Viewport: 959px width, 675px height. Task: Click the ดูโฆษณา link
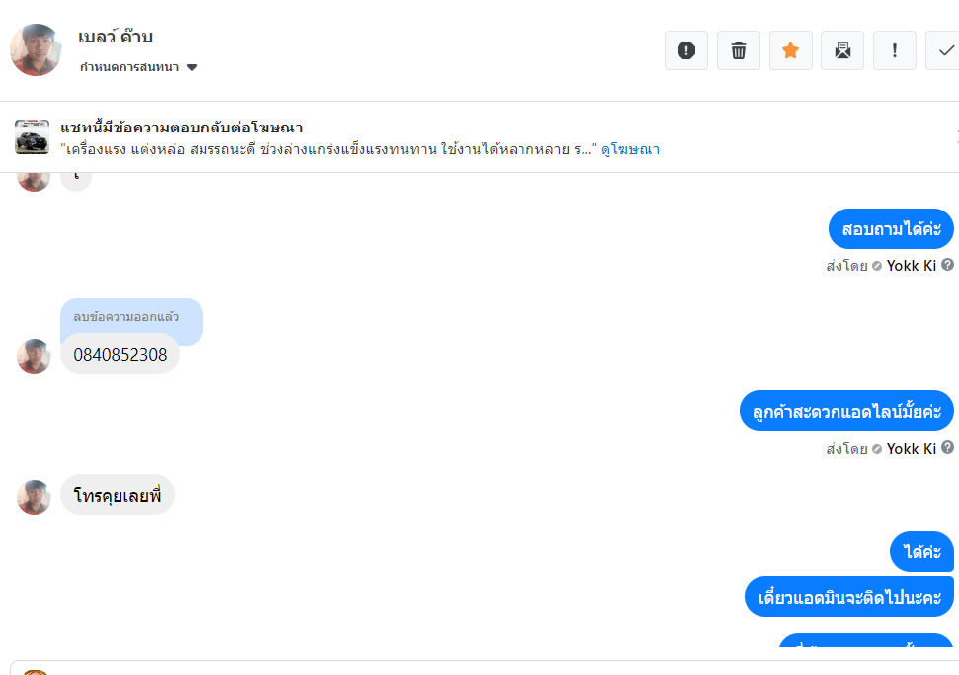tap(630, 150)
